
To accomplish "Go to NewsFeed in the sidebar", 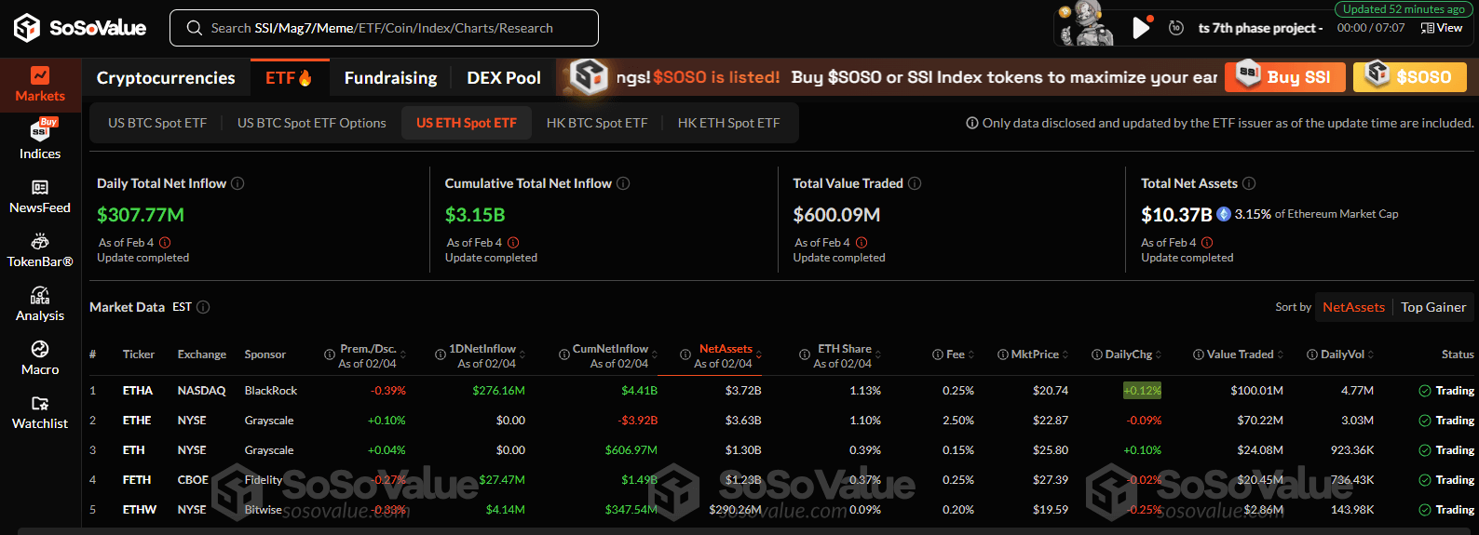I will 40,196.
